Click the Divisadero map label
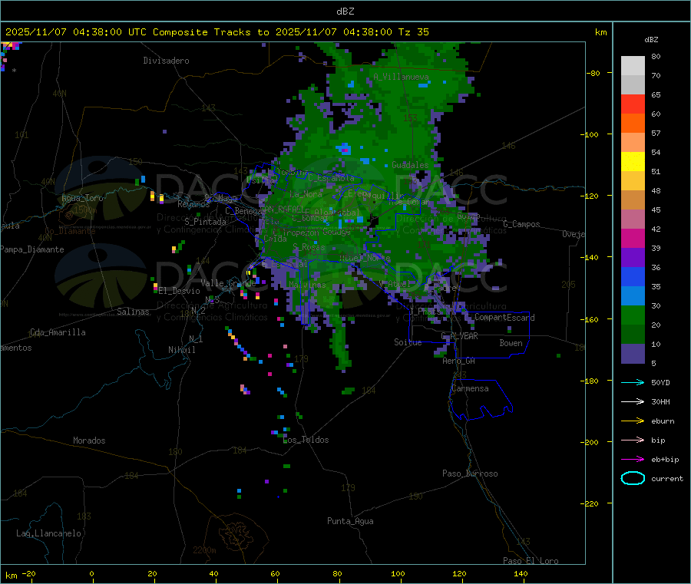Screen dimensions: 691x584 (166, 61)
